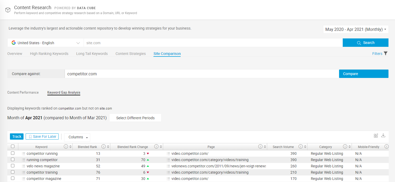Open the Columns dropdown

point(77,137)
